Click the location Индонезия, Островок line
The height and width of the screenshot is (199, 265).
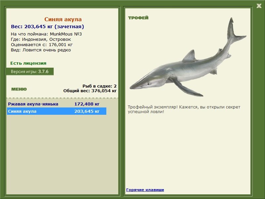coord(41,39)
